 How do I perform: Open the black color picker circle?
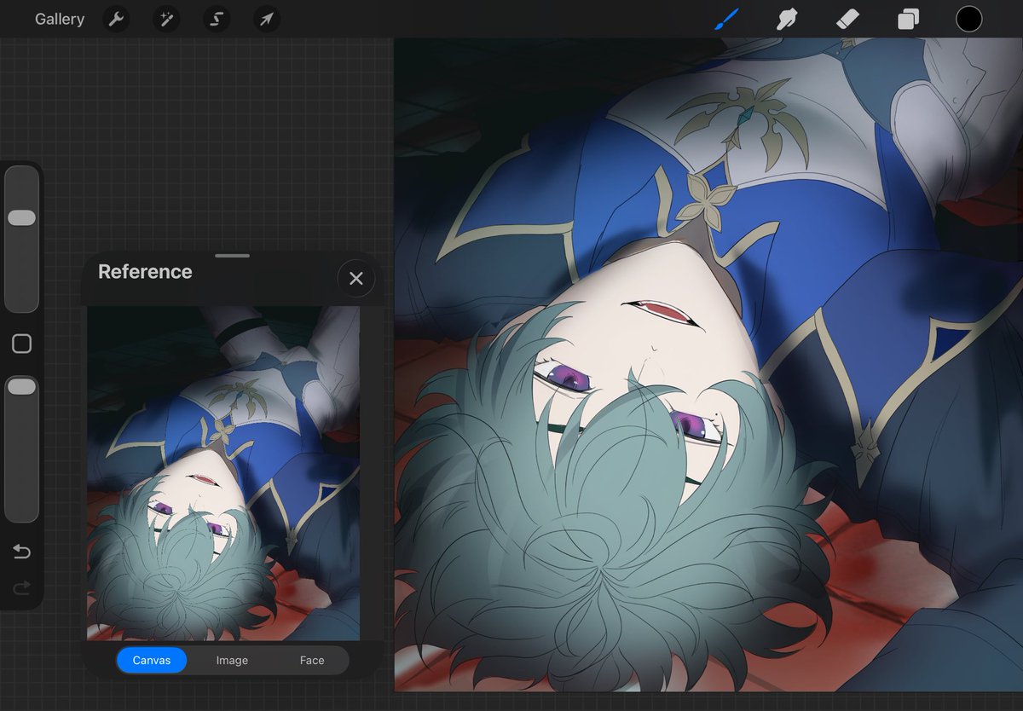[968, 19]
